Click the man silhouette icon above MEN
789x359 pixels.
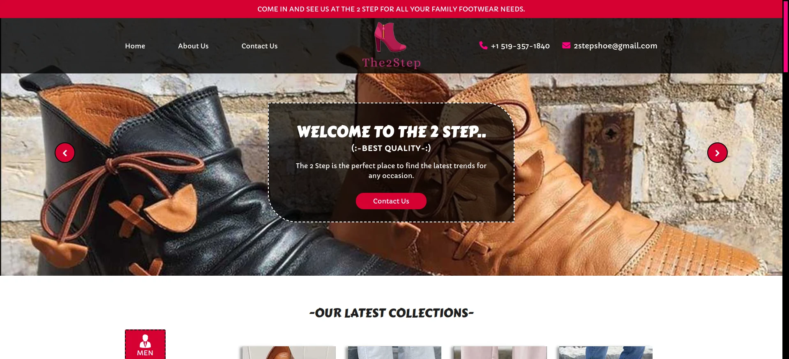145,341
